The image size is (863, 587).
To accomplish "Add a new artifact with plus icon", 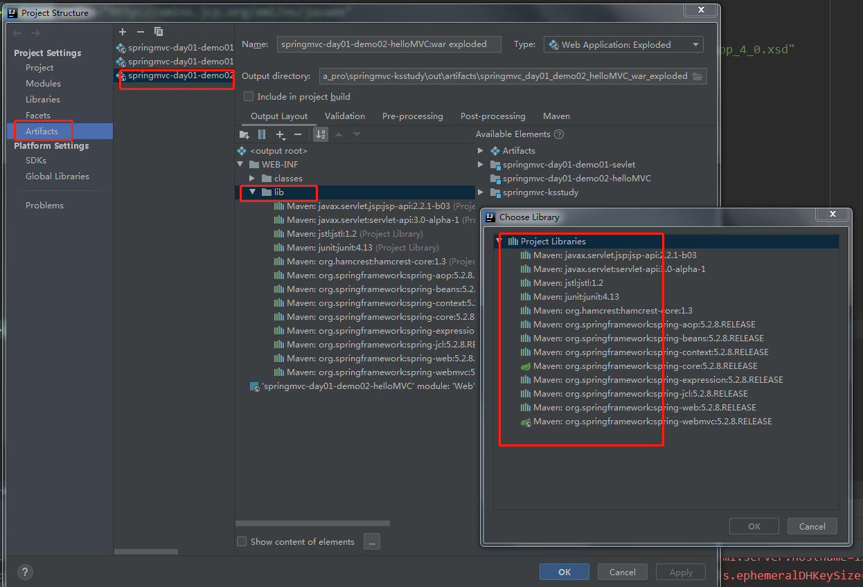I will 123,32.
